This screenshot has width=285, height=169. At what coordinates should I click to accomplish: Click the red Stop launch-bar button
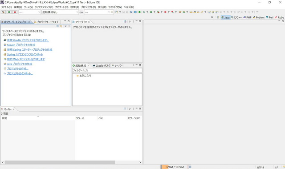point(15,12)
